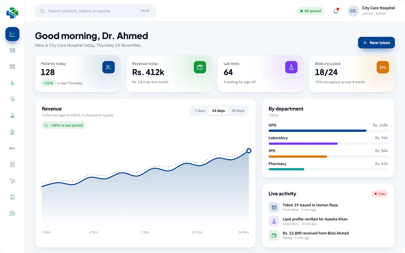Click the hospital logo at top of sidebar

tap(12, 13)
